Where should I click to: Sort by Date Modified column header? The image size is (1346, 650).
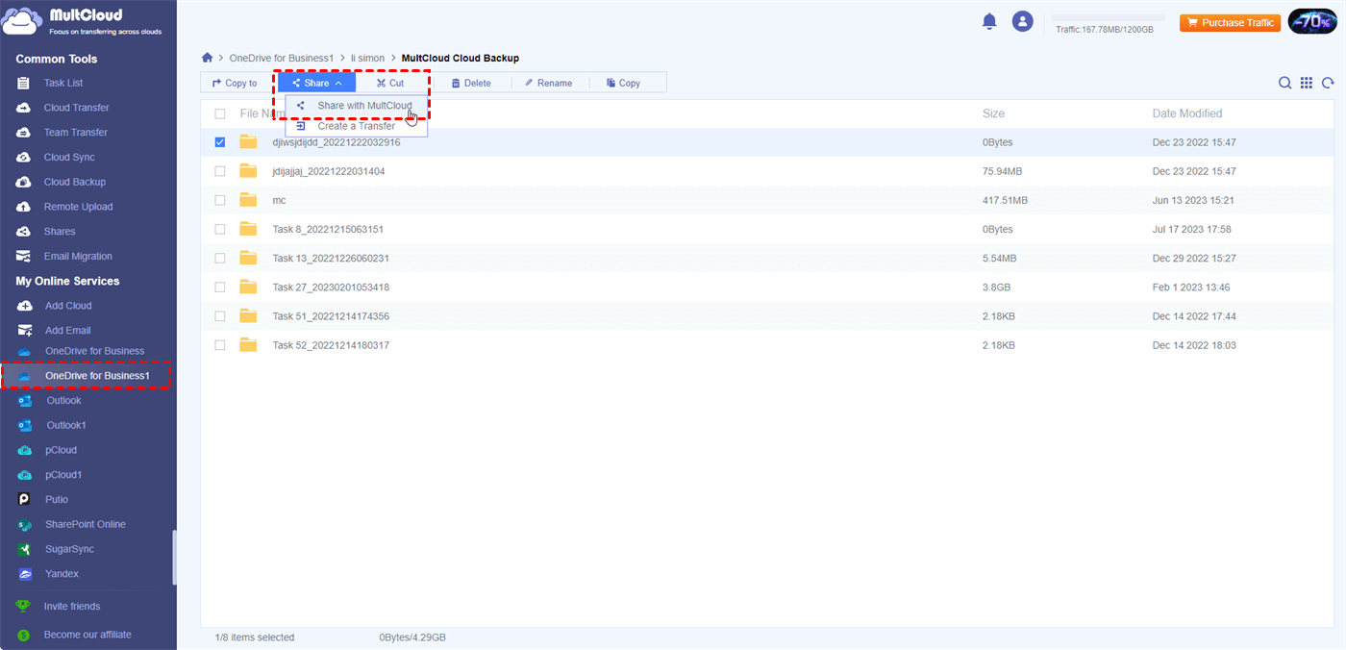[1187, 113]
